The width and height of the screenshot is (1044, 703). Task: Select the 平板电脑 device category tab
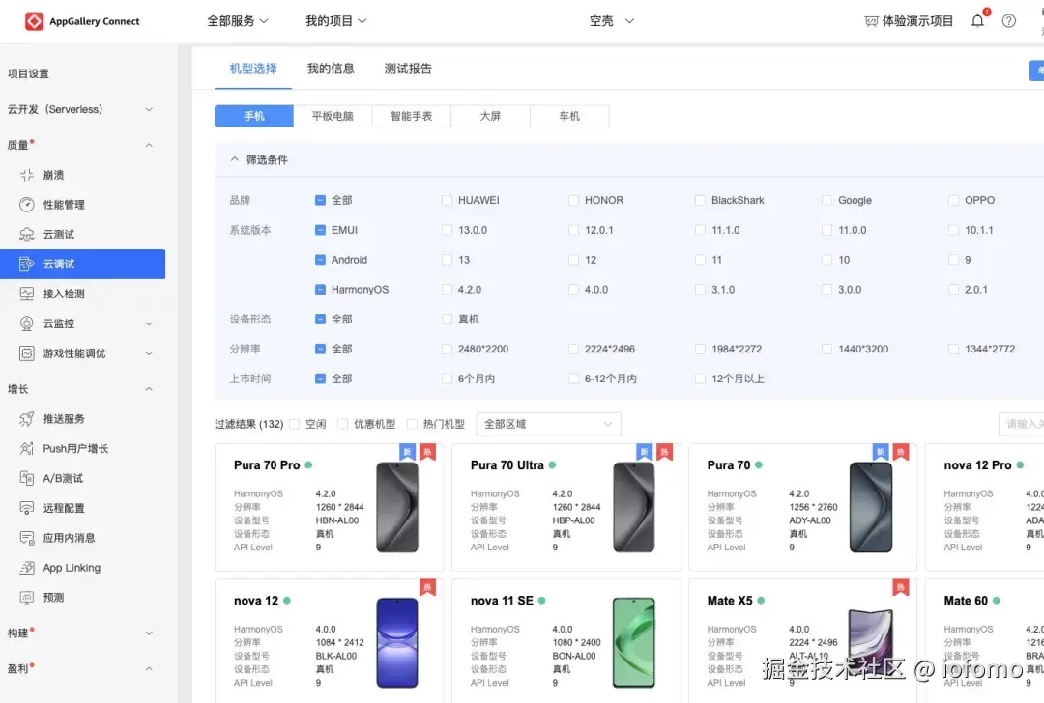click(x=333, y=115)
